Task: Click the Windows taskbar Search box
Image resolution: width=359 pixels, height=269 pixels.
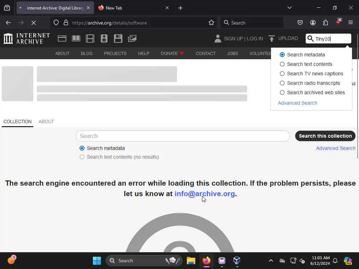Action: point(144,261)
